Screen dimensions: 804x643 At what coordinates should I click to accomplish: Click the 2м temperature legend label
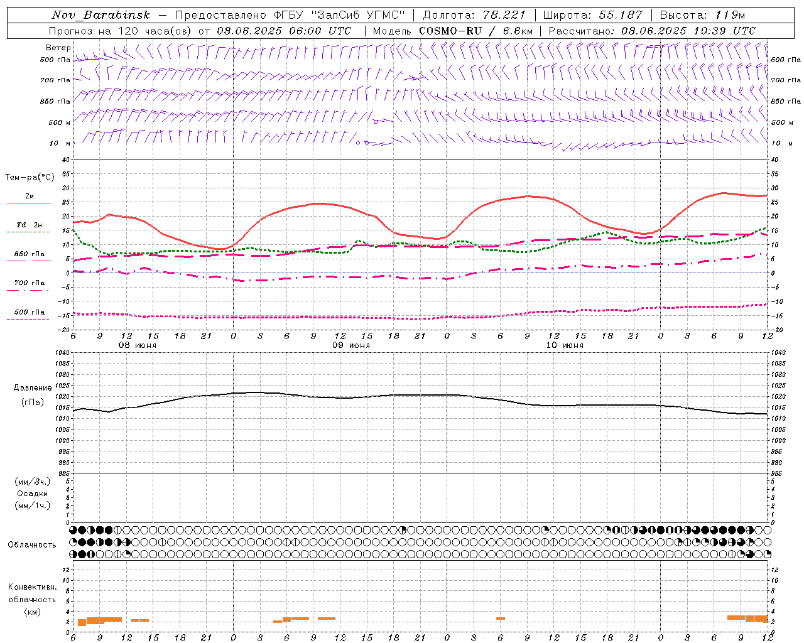point(30,196)
